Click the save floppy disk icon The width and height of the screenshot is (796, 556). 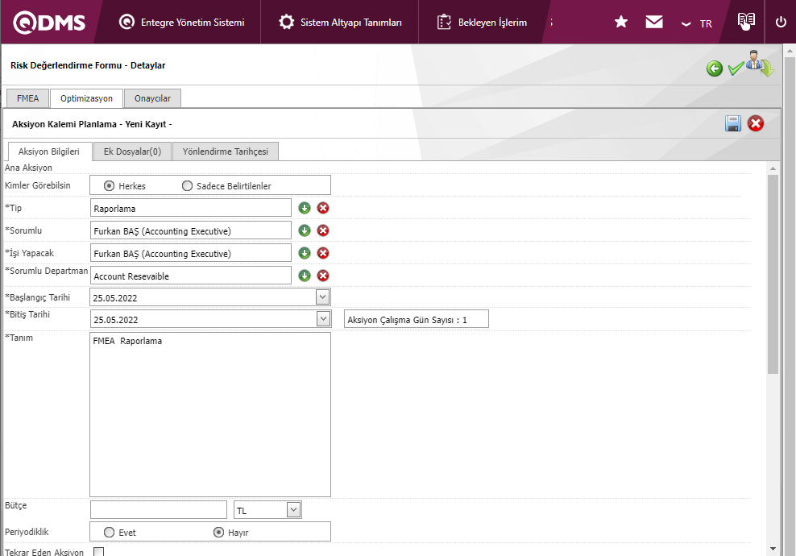(x=733, y=123)
